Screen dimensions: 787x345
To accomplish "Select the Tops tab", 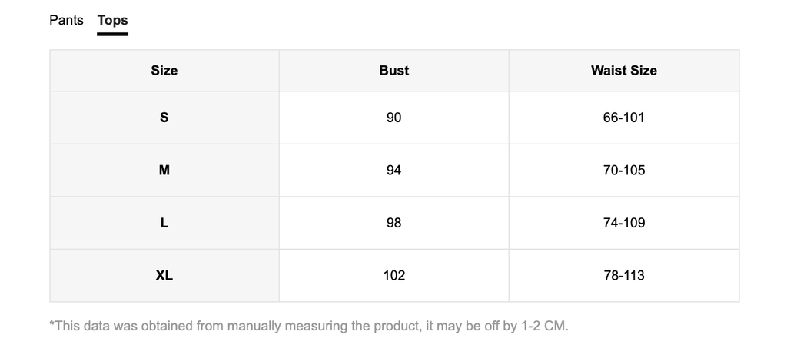I will [112, 20].
